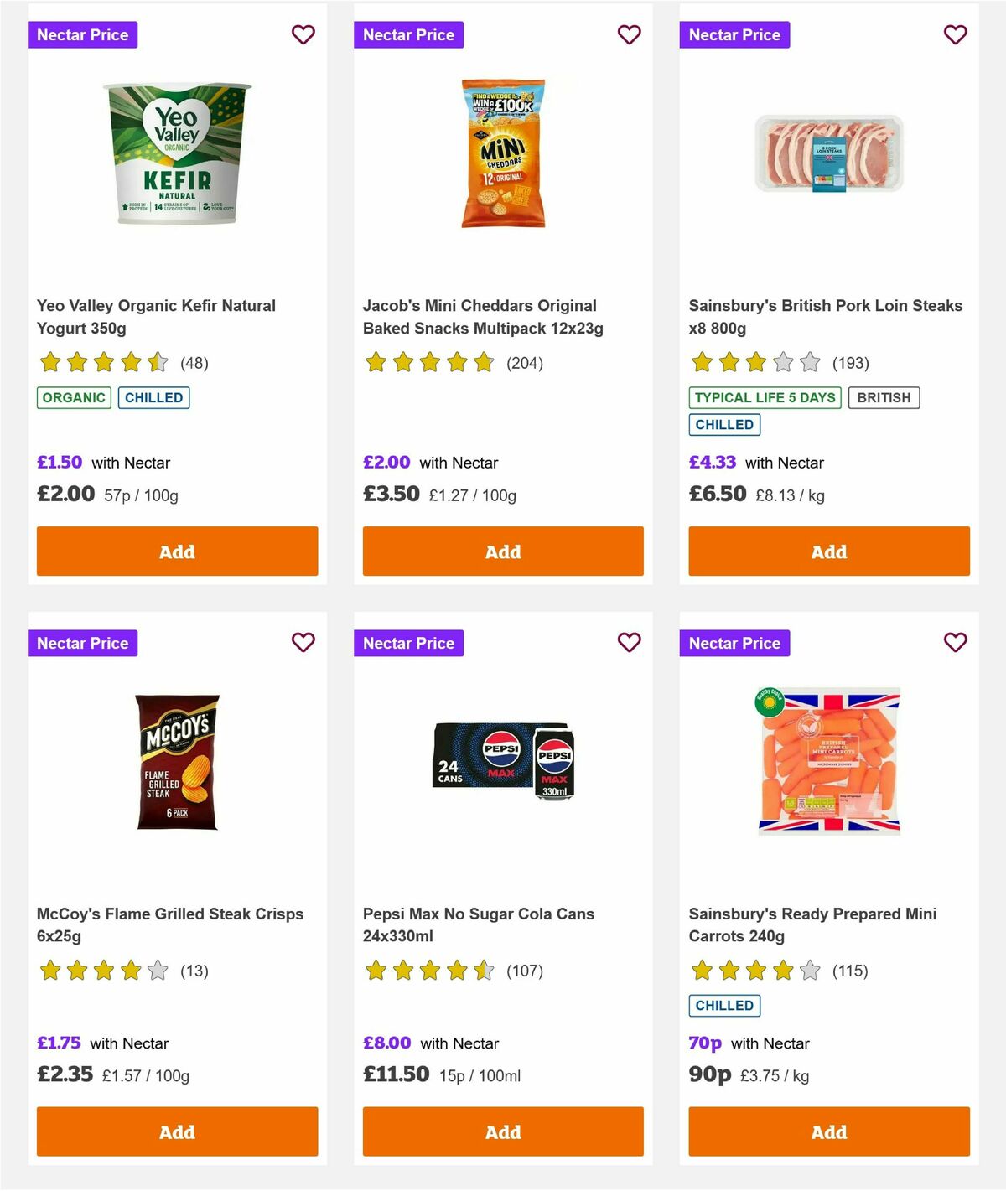Viewport: 1006px width, 1191px height.
Task: Click the heart icon on Yeo Valley Kefir card
Action: coord(303,35)
